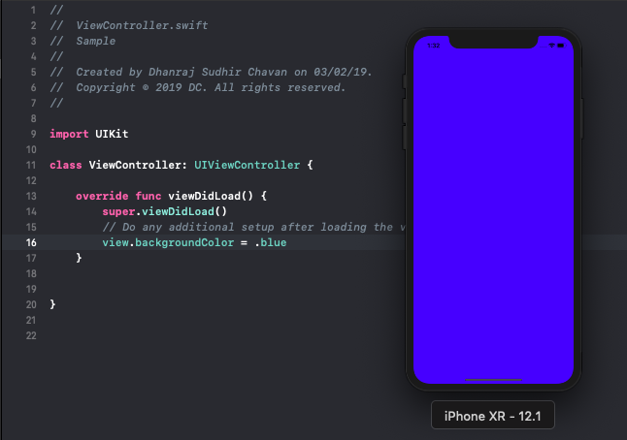Image resolution: width=627 pixels, height=440 pixels.
Task: Click the .blue color value in code
Action: [271, 242]
